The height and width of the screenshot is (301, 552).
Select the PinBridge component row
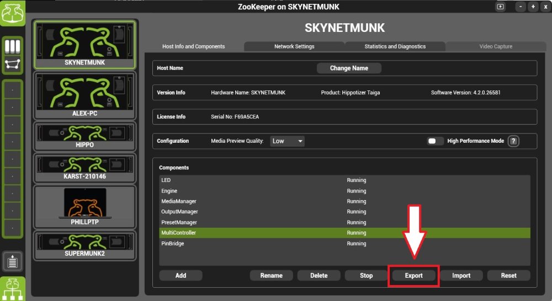point(344,243)
